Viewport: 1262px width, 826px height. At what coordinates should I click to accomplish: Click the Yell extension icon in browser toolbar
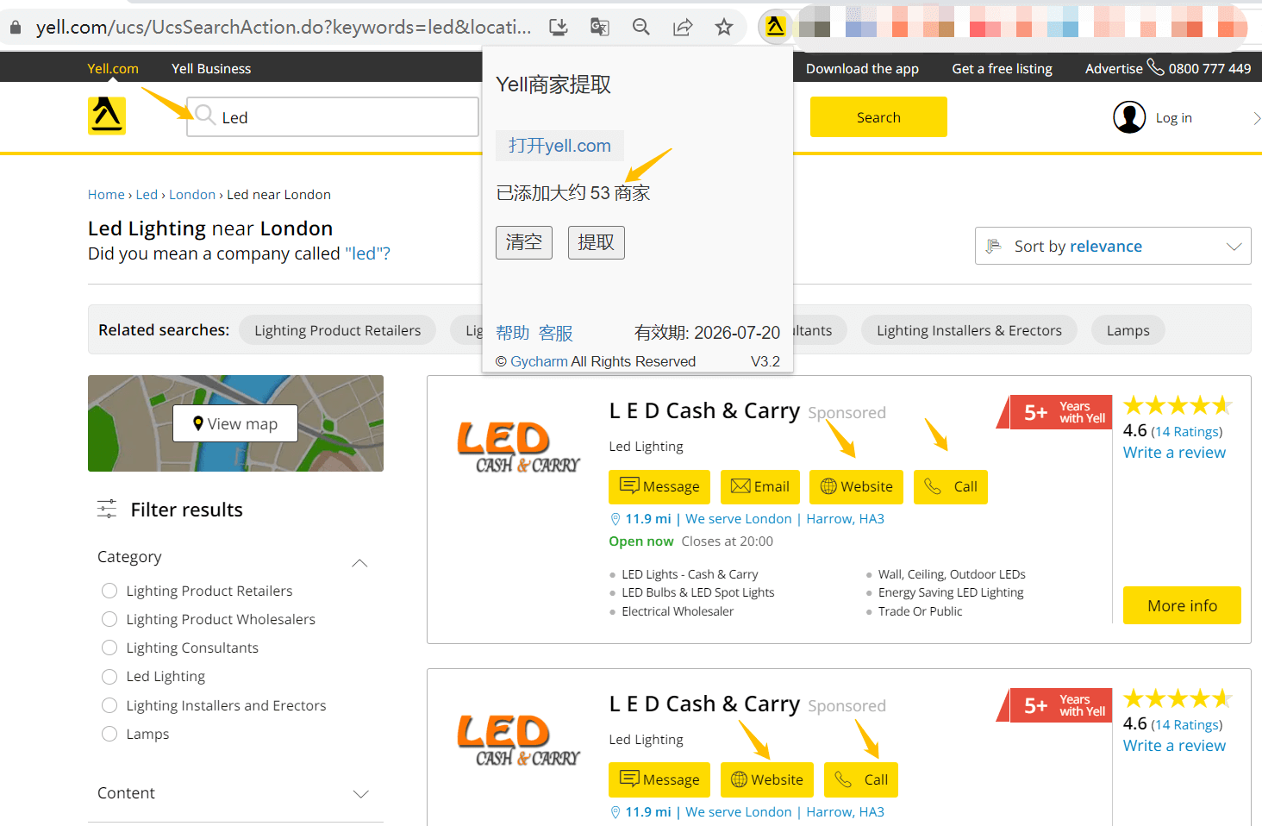pyautogui.click(x=775, y=27)
